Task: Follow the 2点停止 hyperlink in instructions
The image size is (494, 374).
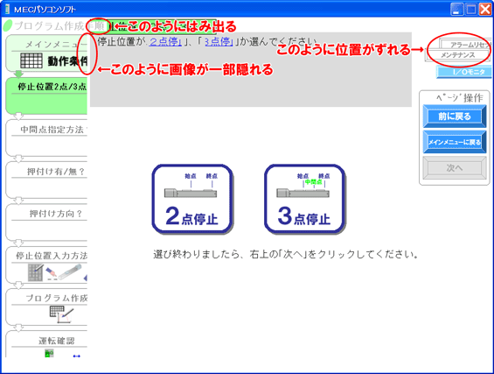Action: pos(165,42)
